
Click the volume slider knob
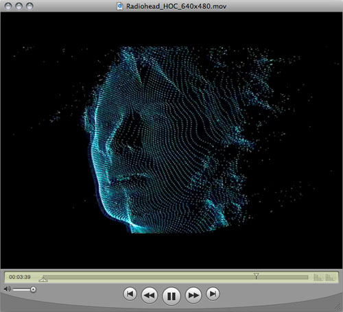click(x=33, y=289)
